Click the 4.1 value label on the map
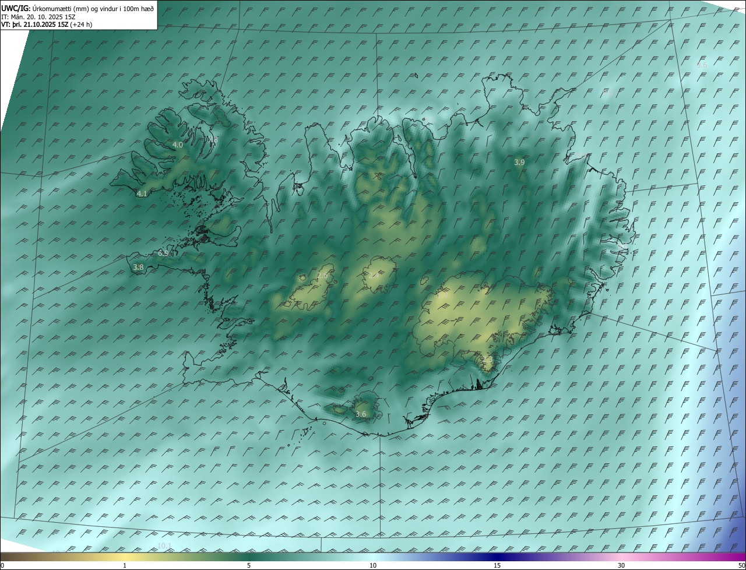The width and height of the screenshot is (746, 570). 142,193
